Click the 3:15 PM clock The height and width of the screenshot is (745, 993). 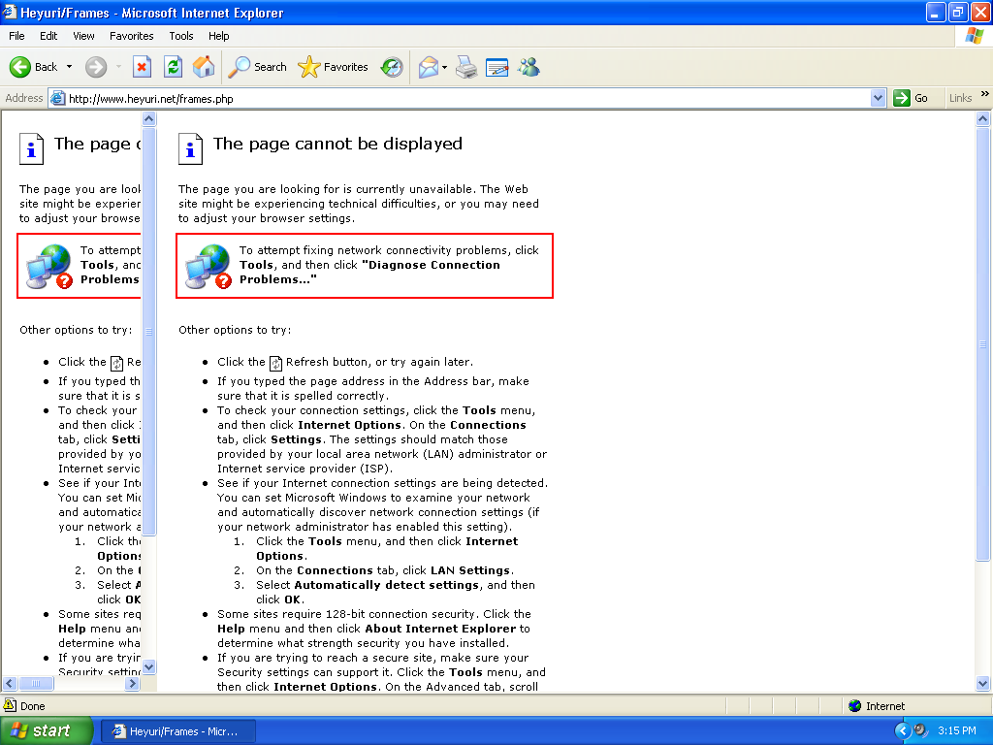(956, 730)
